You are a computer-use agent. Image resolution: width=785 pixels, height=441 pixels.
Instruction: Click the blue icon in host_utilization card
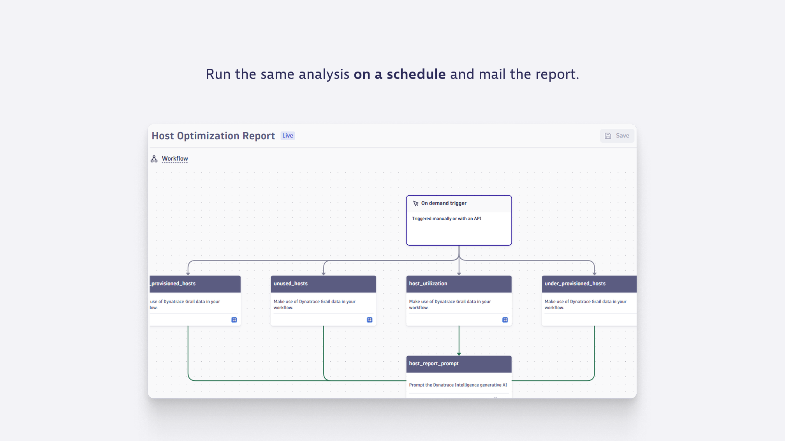coord(505,320)
